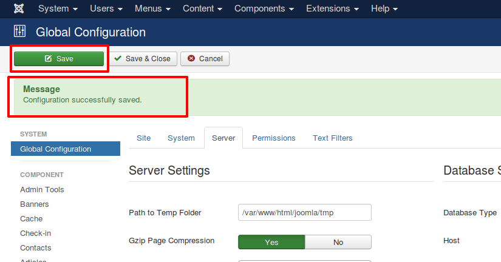Switch to the Permissions tab
This screenshot has height=262, width=501.
(x=274, y=138)
